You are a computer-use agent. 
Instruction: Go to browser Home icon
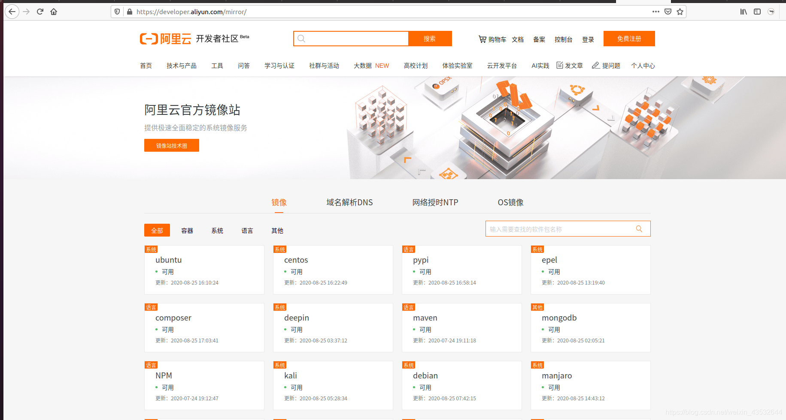pos(54,12)
